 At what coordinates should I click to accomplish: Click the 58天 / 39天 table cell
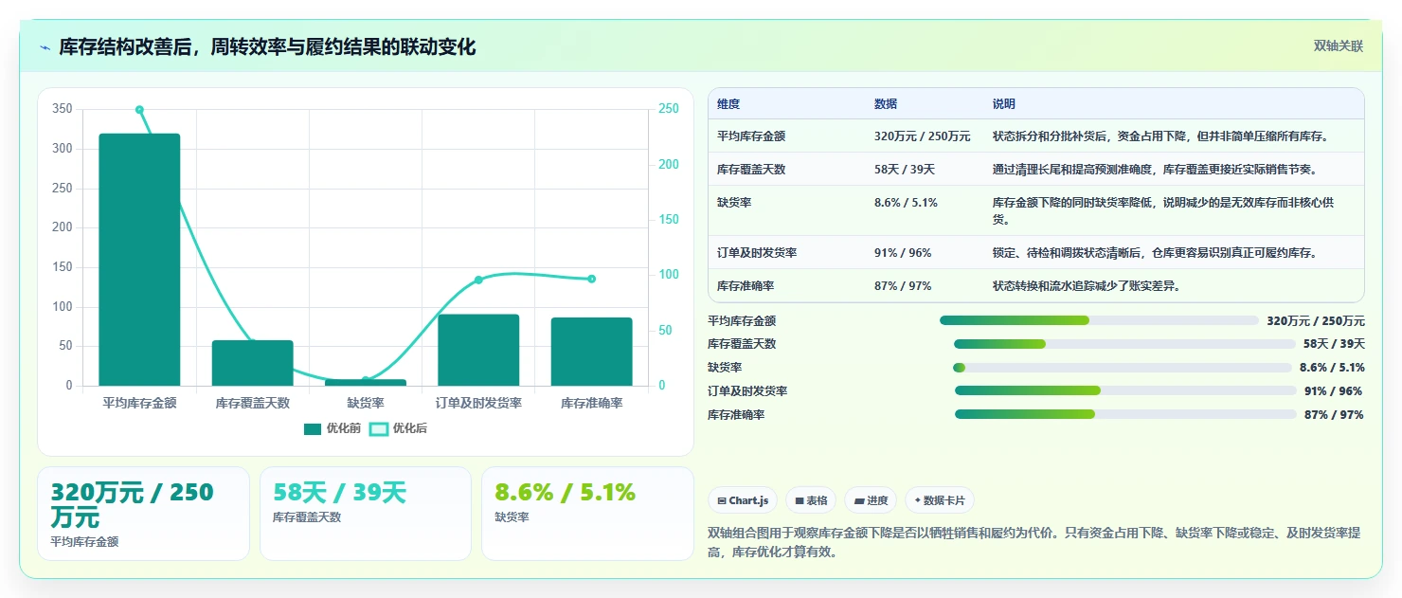click(905, 169)
